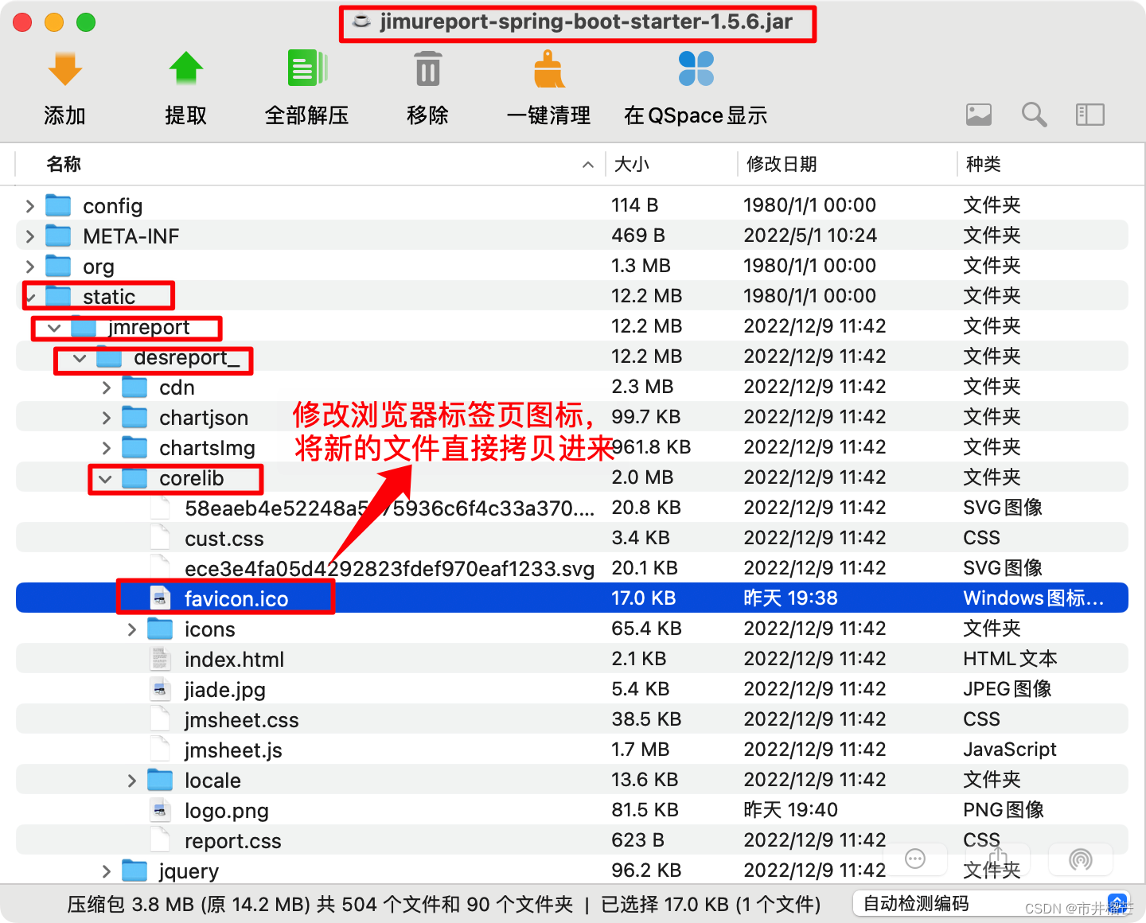Collapse the corelib folder chevron
The width and height of the screenshot is (1146, 923).
click(x=105, y=479)
